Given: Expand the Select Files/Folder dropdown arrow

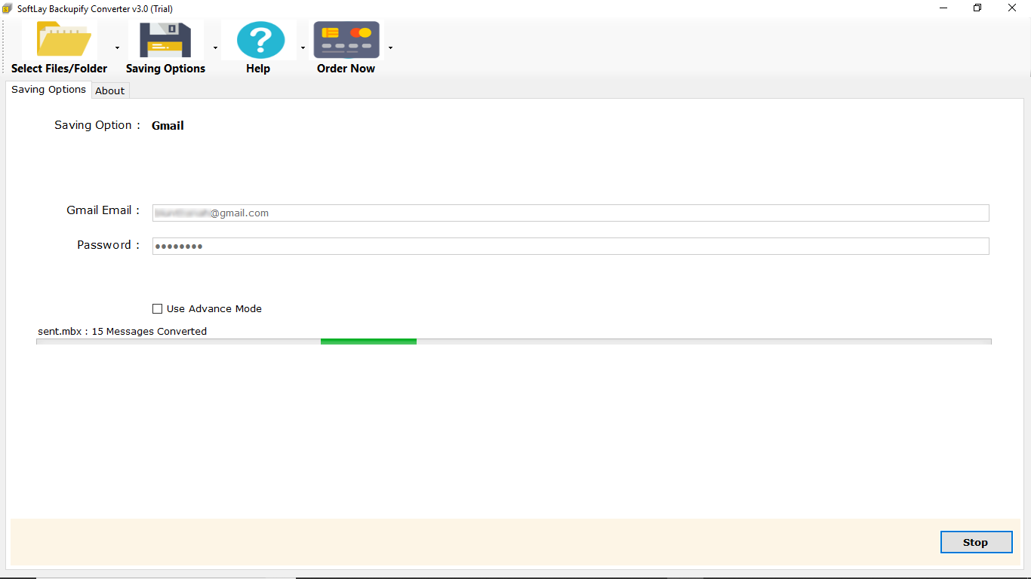Looking at the screenshot, I should click(x=117, y=47).
